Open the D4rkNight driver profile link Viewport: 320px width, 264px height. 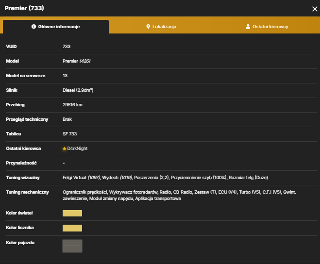[x=77, y=148]
